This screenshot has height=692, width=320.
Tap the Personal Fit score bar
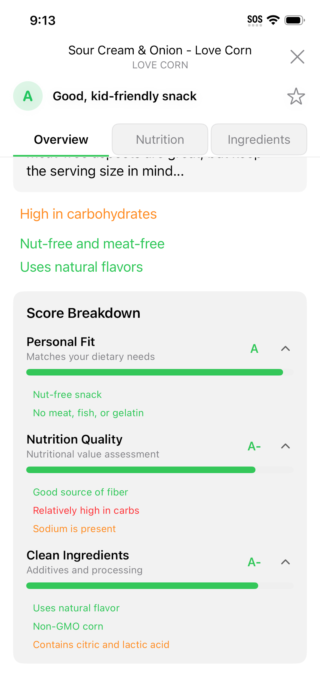click(x=160, y=372)
